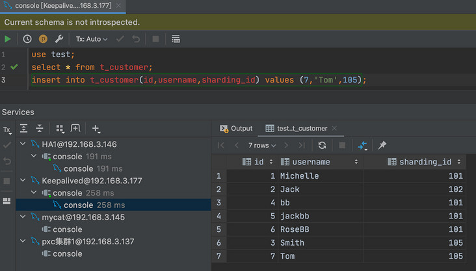Image resolution: width=476 pixels, height=271 pixels.
Task: Open the query history clock icon
Action: tap(27, 39)
